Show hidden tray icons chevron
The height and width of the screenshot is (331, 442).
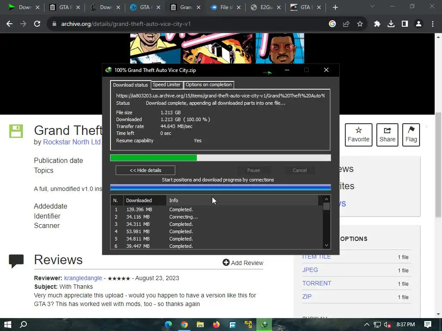(x=367, y=325)
